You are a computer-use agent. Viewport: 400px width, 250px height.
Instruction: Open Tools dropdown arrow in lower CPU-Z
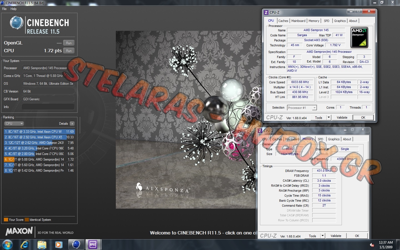click(x=322, y=236)
